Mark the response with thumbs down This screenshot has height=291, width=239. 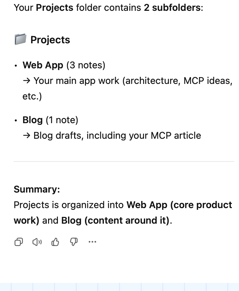(x=73, y=242)
